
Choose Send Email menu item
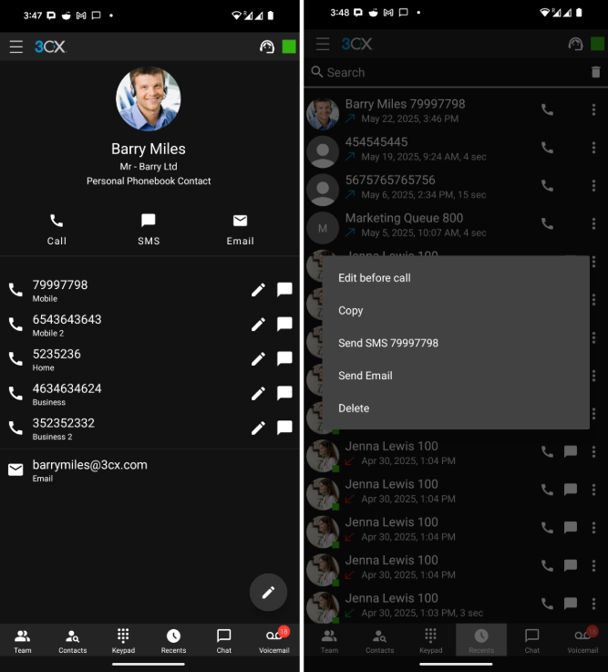[456, 376]
